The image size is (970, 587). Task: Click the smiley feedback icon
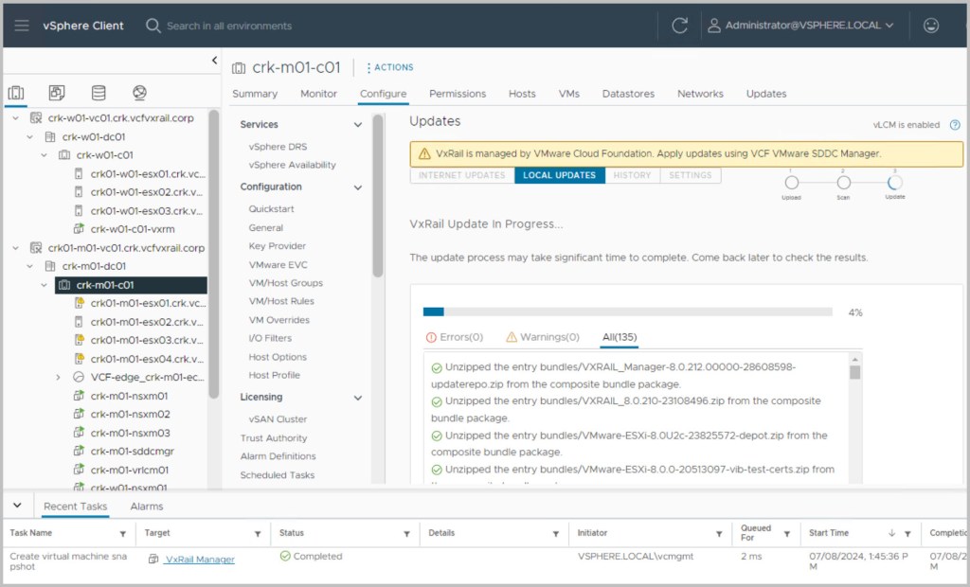[931, 26]
